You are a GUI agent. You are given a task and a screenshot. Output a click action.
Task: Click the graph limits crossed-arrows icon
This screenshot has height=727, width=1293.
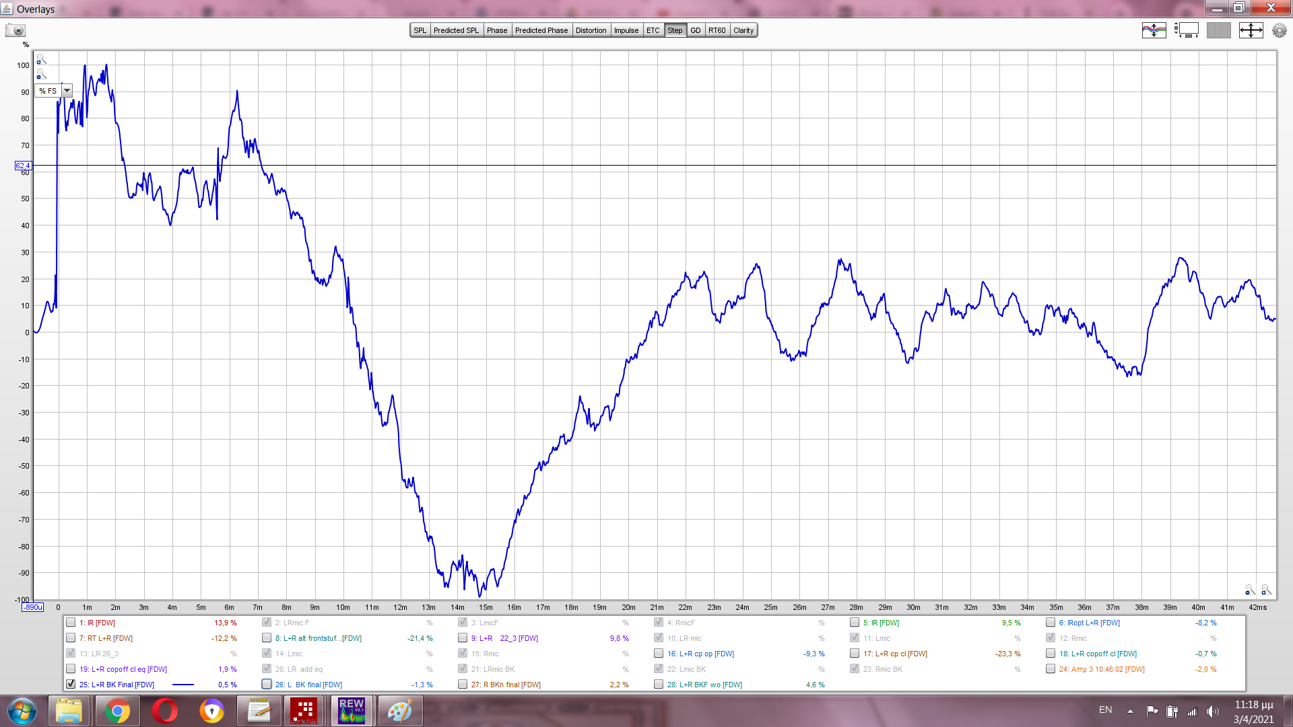(x=1251, y=30)
